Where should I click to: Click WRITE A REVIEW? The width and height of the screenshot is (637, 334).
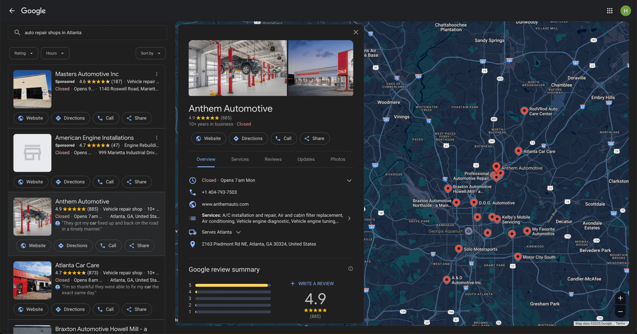point(312,284)
